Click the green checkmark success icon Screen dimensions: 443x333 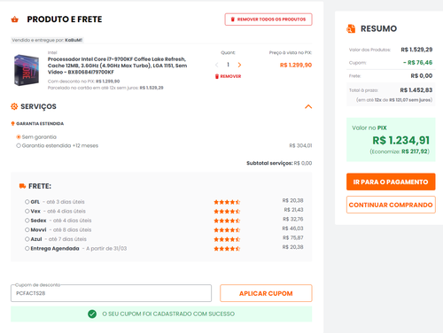[x=92, y=314]
